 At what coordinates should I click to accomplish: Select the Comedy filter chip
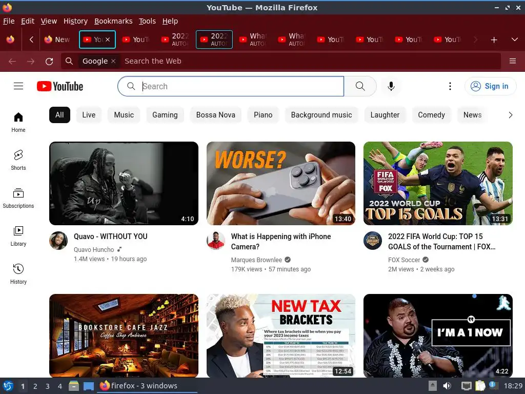click(x=432, y=115)
